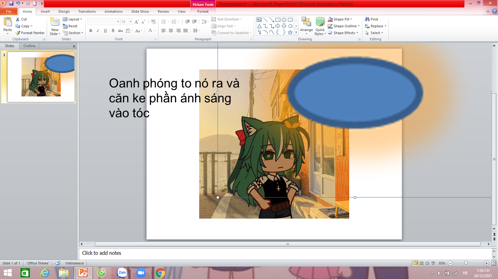Open Zoom from the taskbar
This screenshot has height=279, width=498.
141,273
